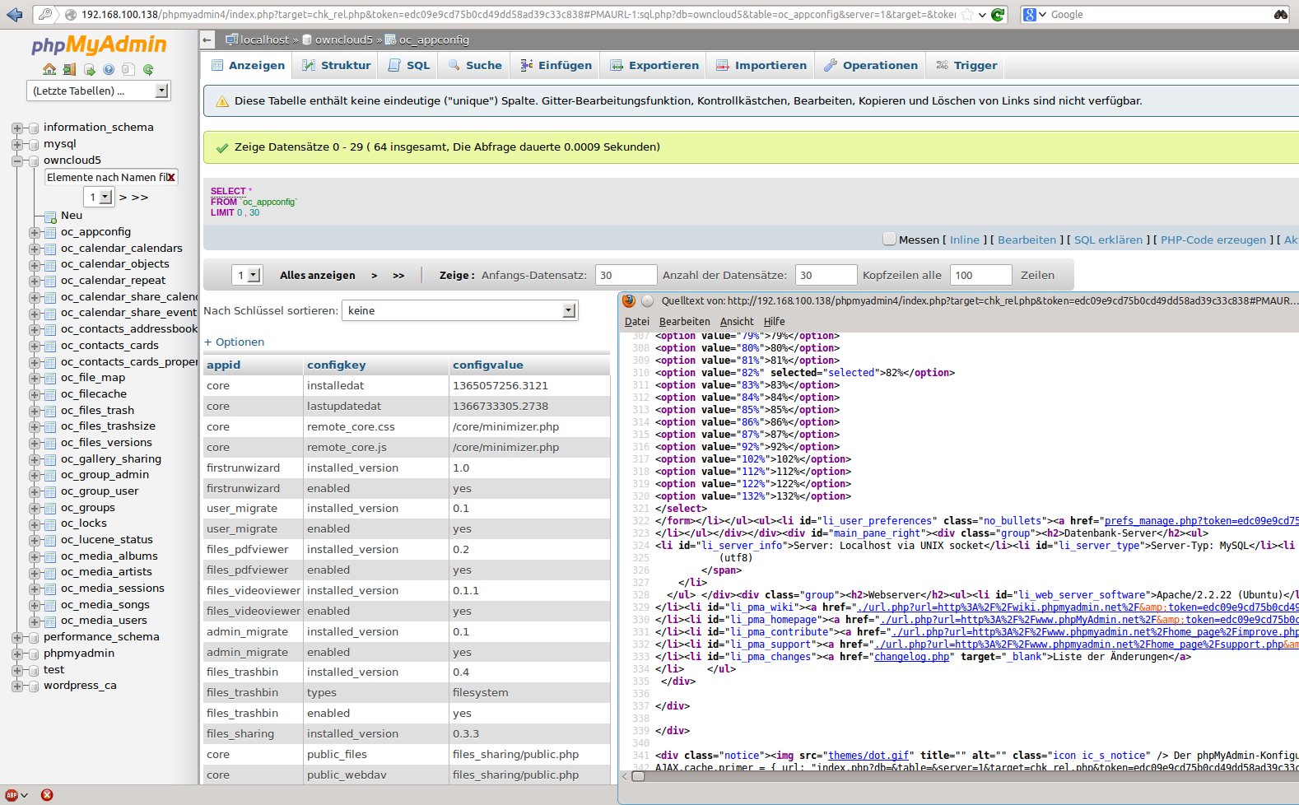Viewport: 1299px width, 805px height.
Task: Click the documents icon beside help icon
Action: click(128, 69)
